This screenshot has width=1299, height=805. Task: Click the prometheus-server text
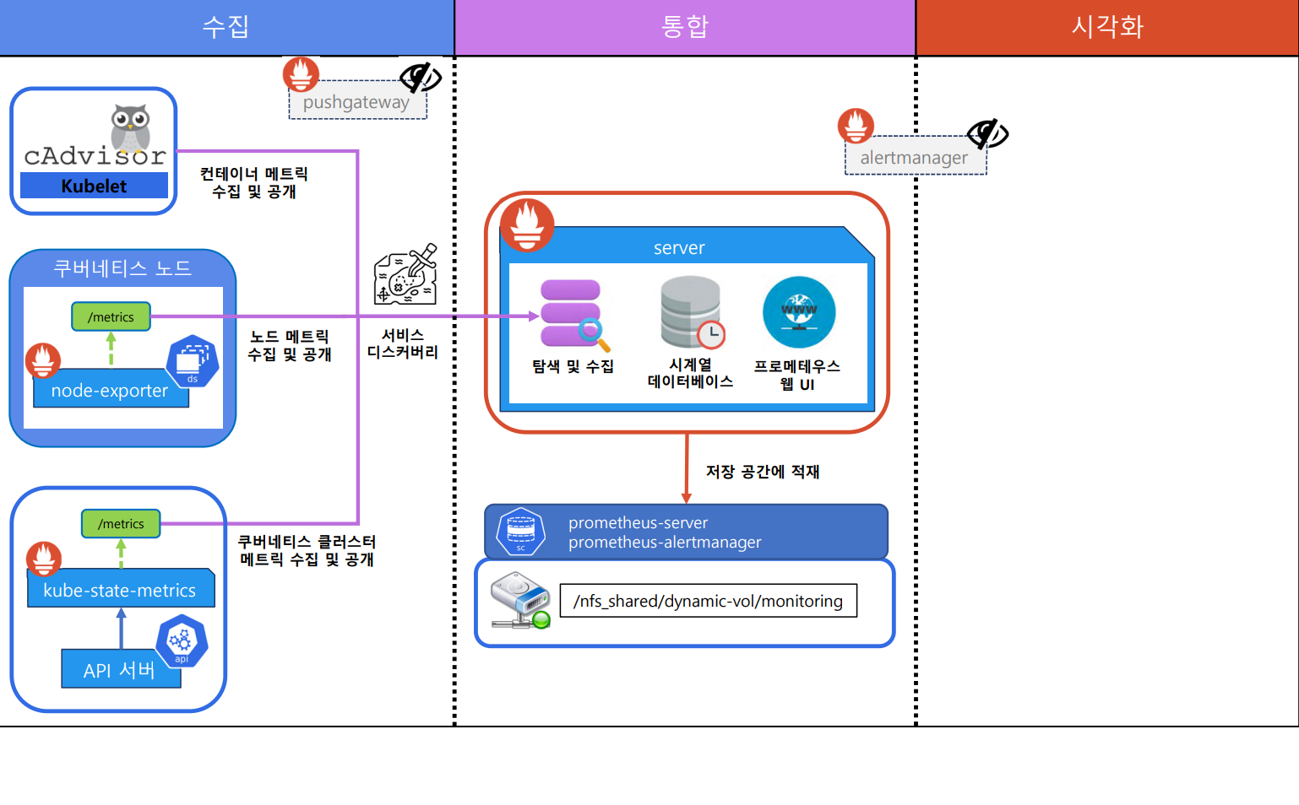click(639, 522)
